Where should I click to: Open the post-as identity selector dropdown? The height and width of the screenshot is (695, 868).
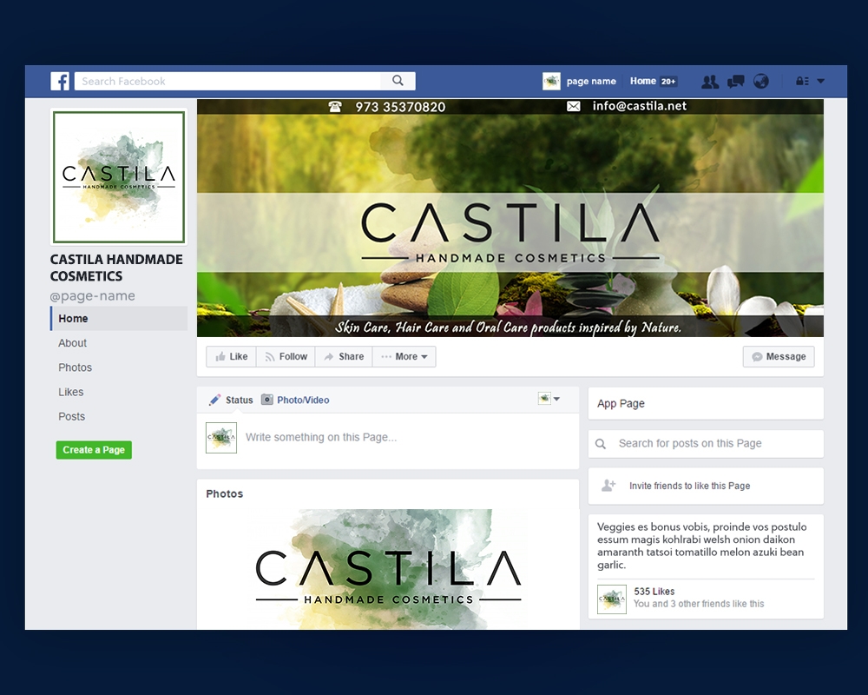549,399
